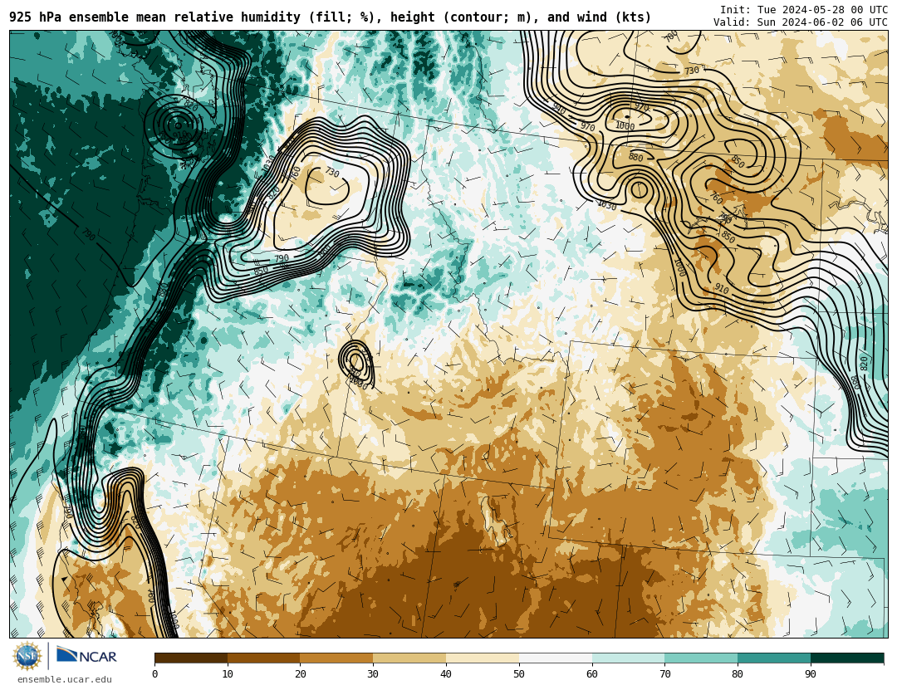Viewport: 897px width, 690px height.
Task: Select the 60-70 percent pale teal swatch
Action: (x=628, y=658)
